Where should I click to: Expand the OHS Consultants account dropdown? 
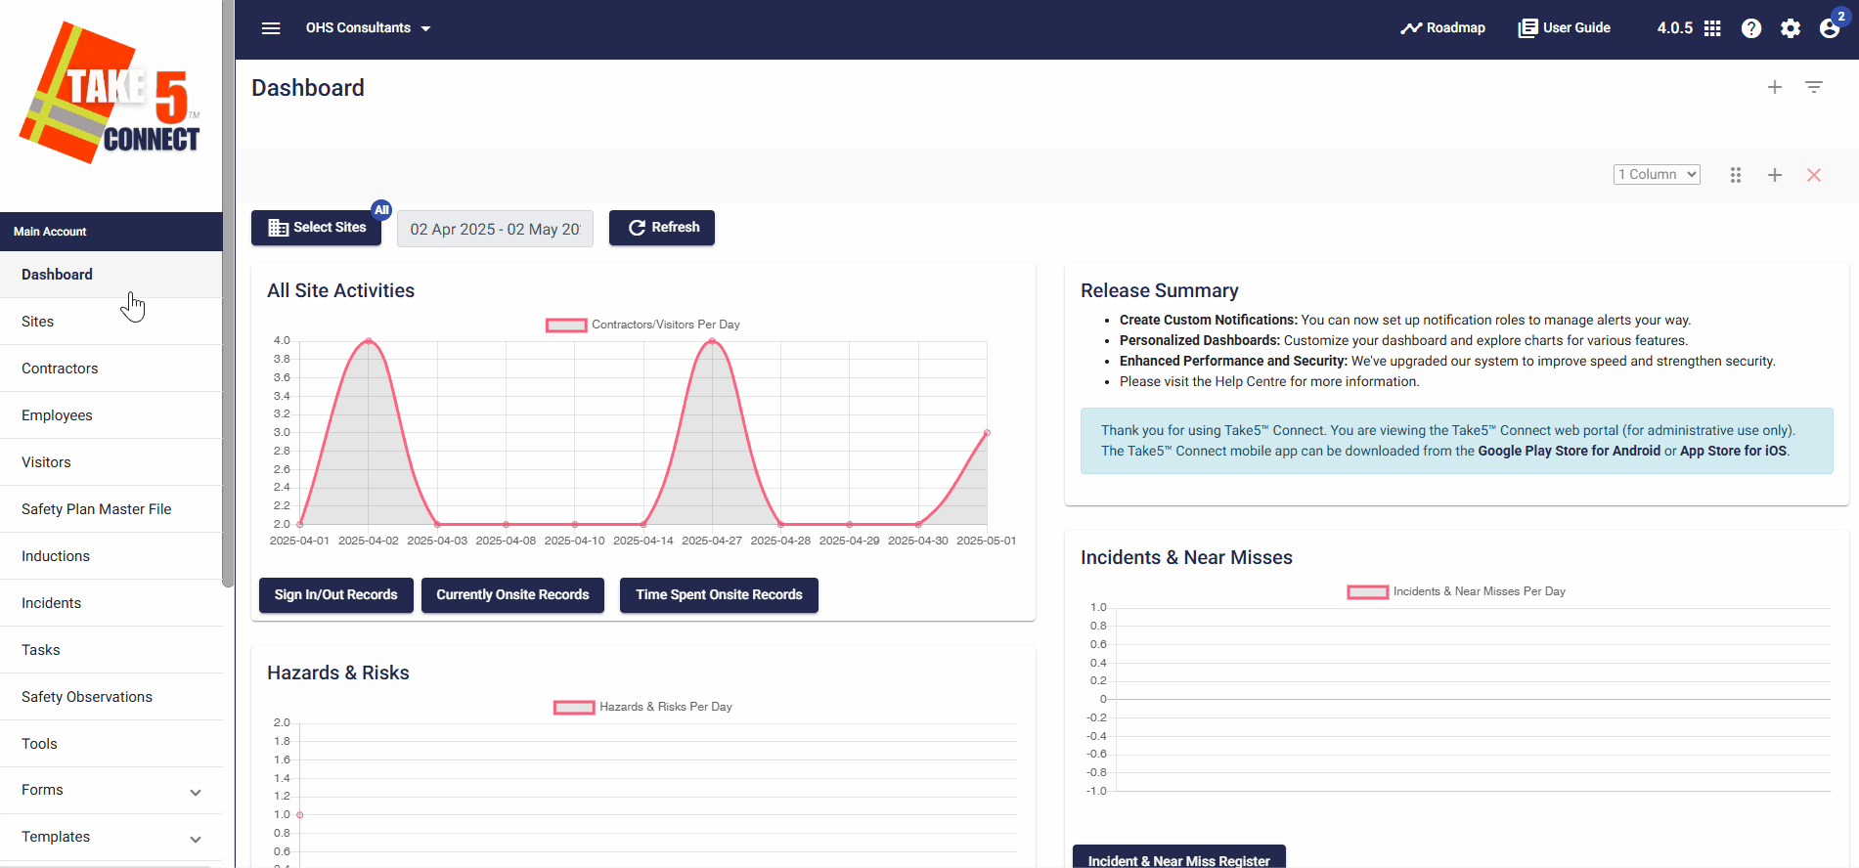[x=369, y=28]
